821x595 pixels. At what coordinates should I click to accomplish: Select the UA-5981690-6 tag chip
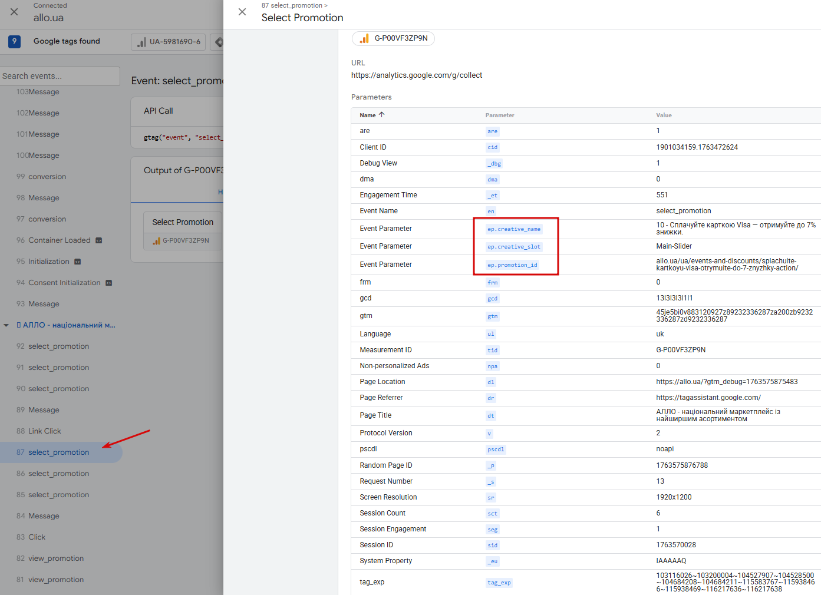pos(169,42)
